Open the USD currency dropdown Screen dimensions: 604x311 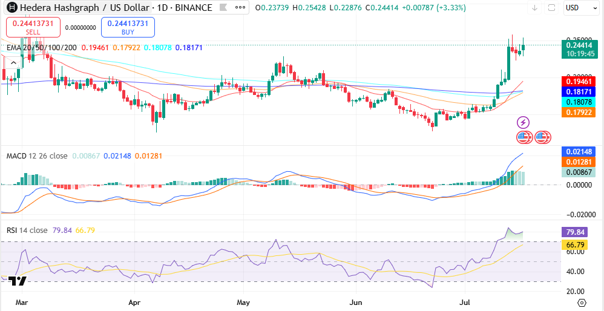click(x=582, y=8)
